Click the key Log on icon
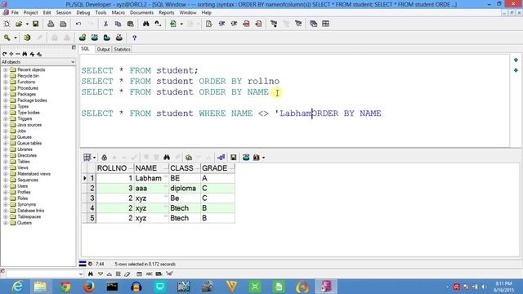 point(7,38)
